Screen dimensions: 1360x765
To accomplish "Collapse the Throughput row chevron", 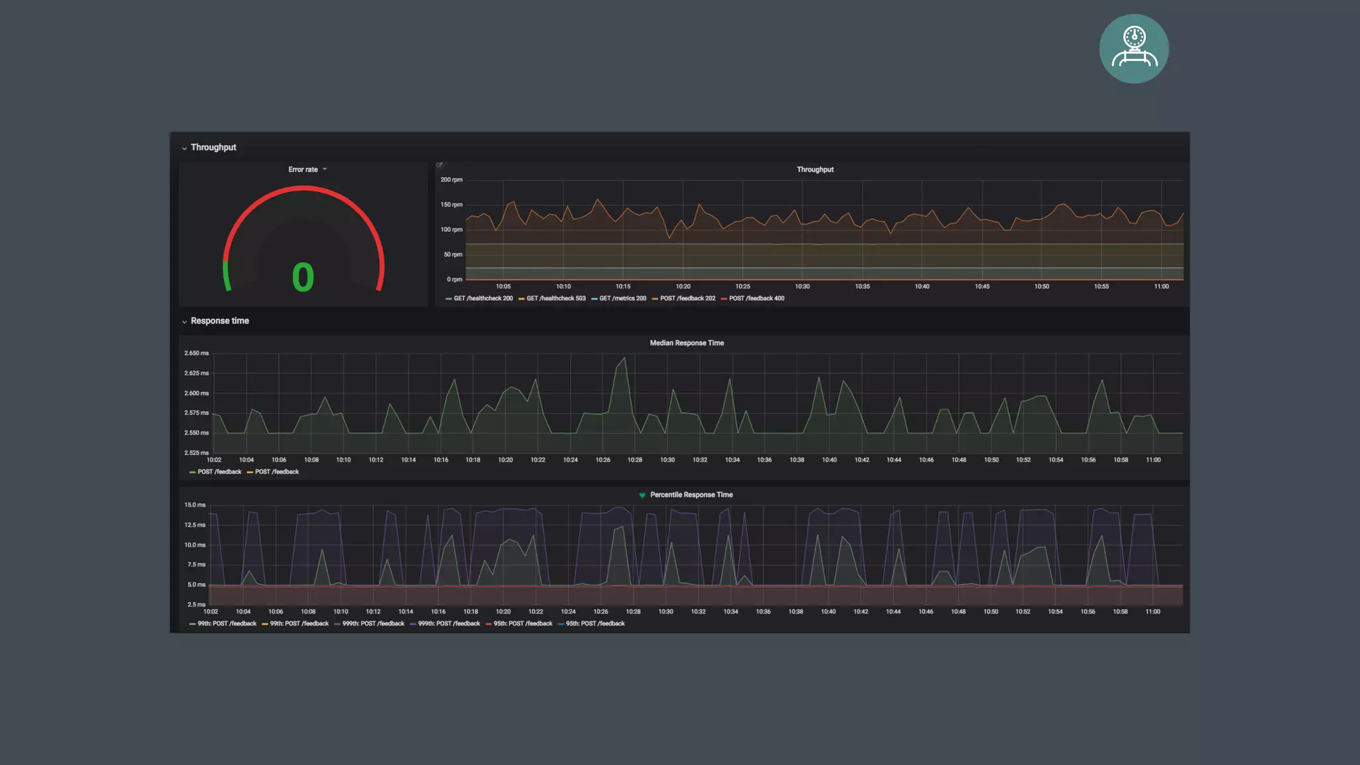I will pos(184,148).
